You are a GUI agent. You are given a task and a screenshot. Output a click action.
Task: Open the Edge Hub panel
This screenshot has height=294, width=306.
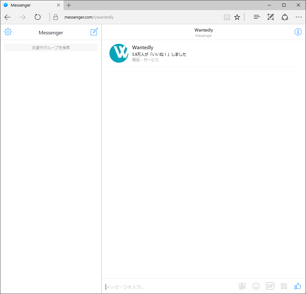257,17
